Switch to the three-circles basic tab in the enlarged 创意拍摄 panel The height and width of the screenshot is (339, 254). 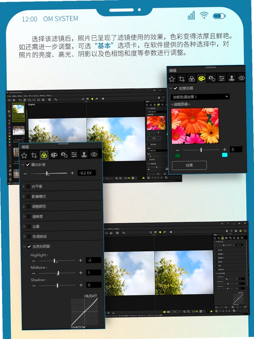192,79
